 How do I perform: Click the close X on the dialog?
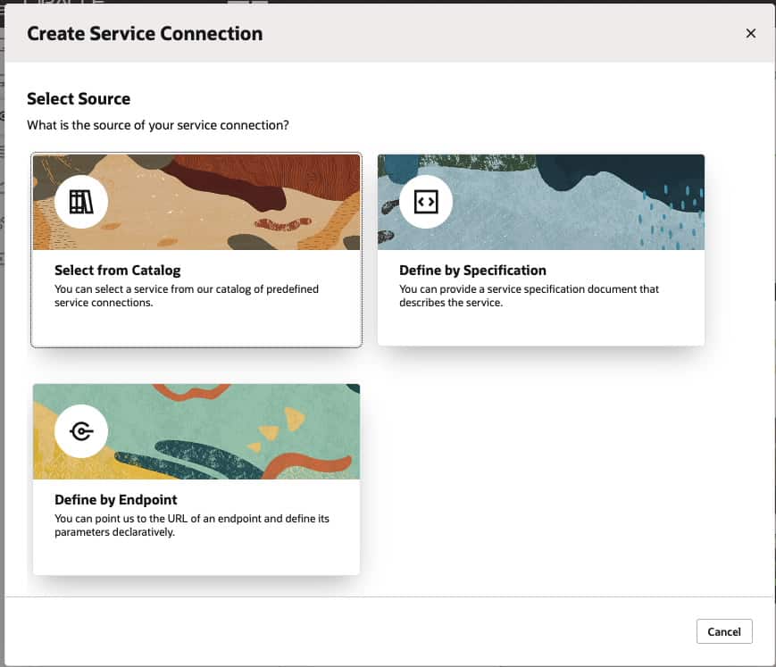(750, 33)
